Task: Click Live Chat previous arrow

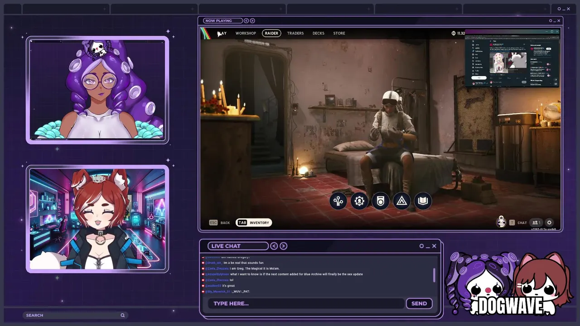Action: coord(274,246)
